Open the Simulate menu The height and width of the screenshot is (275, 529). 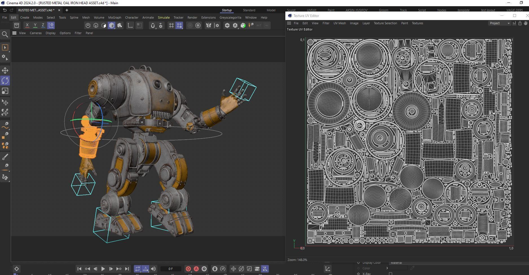[164, 17]
